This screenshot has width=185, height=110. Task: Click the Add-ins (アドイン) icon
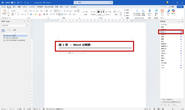pos(163,12)
